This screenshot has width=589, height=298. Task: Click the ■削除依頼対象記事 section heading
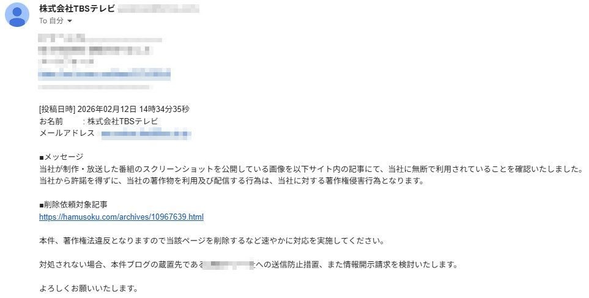73,205
